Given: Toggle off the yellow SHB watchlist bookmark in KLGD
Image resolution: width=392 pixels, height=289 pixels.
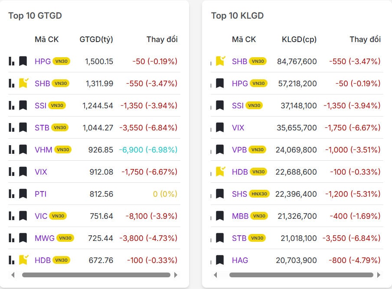Looking at the screenshot, I should (x=220, y=61).
